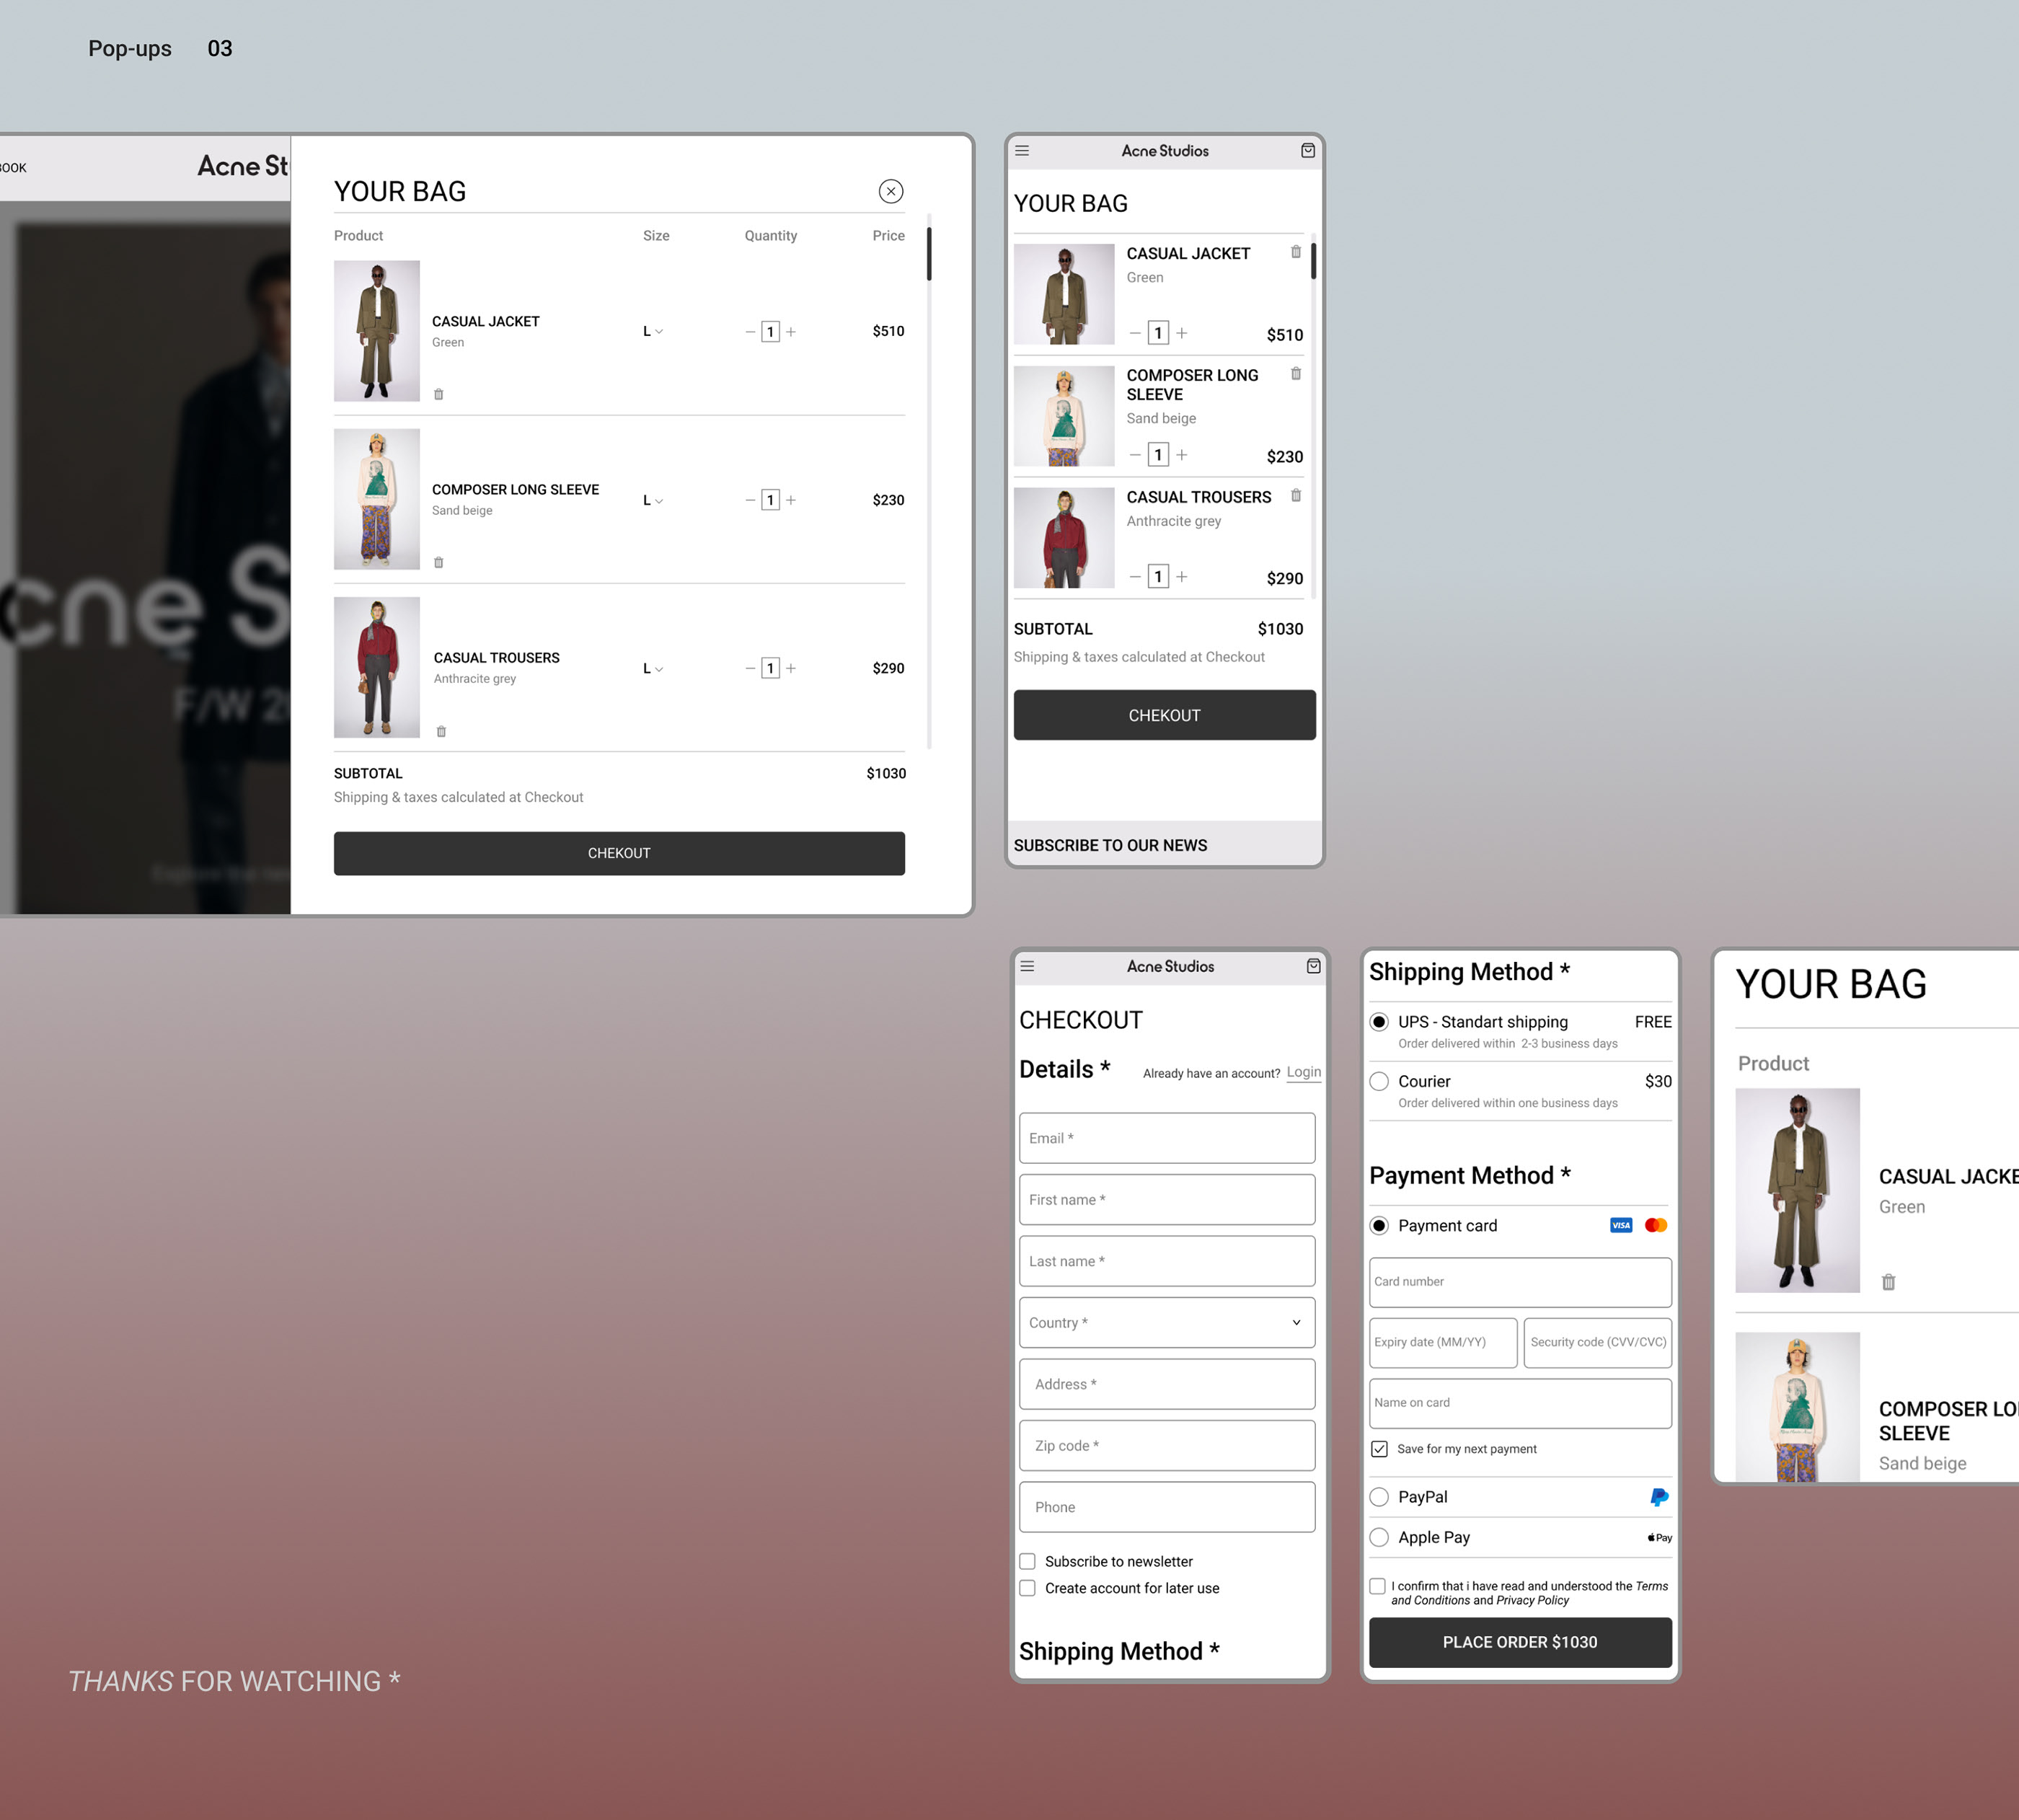Click the Email input field in checkout
The image size is (2019, 1820).
1166,1138
